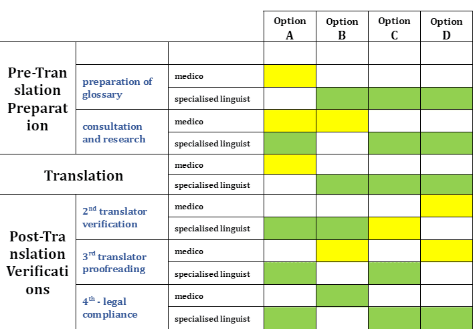The image size is (473, 329).
Task: Click yellow Option A Translation medico cell
Action: (x=290, y=164)
